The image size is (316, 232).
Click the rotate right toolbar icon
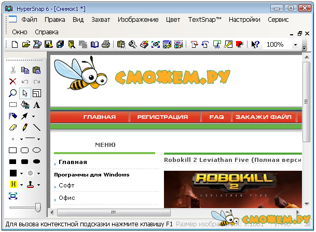tap(194, 44)
